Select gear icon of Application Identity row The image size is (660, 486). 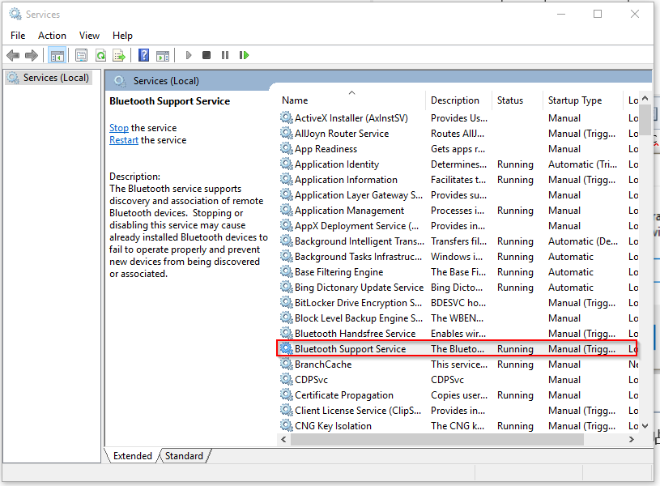[286, 164]
